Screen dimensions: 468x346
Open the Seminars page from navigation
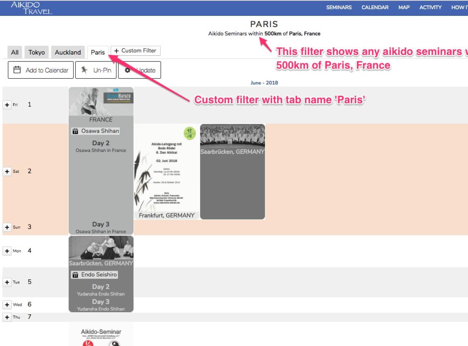pos(339,8)
